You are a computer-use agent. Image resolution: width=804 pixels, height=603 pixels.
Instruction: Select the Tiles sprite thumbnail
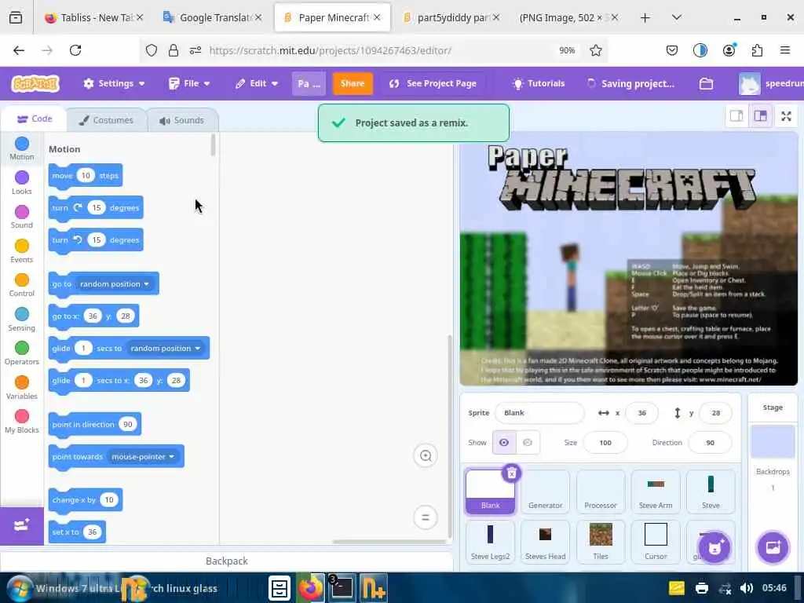(x=601, y=542)
